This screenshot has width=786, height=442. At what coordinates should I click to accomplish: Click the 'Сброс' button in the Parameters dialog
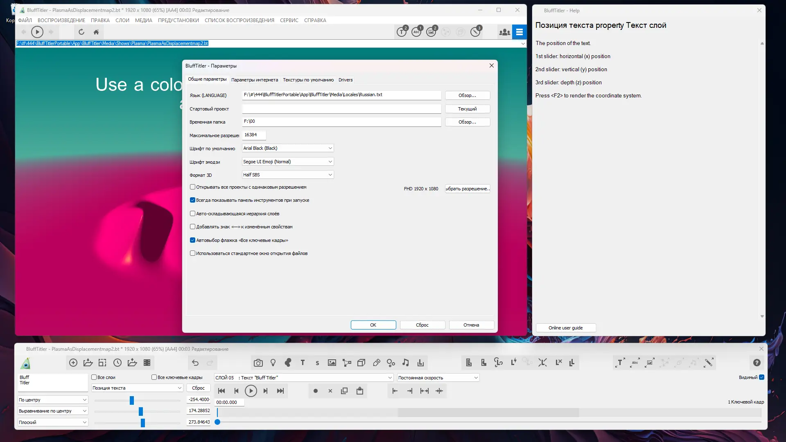point(422,325)
